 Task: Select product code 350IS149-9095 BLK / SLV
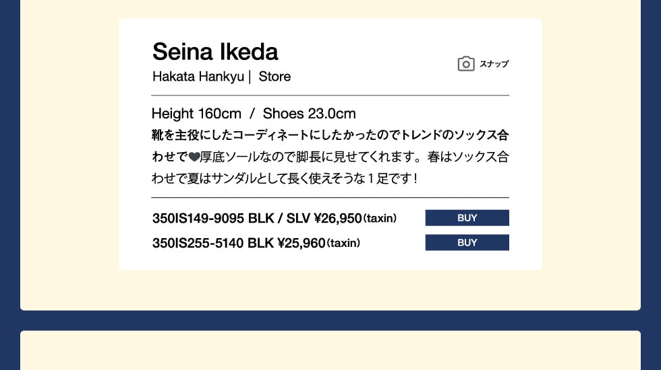click(231, 218)
